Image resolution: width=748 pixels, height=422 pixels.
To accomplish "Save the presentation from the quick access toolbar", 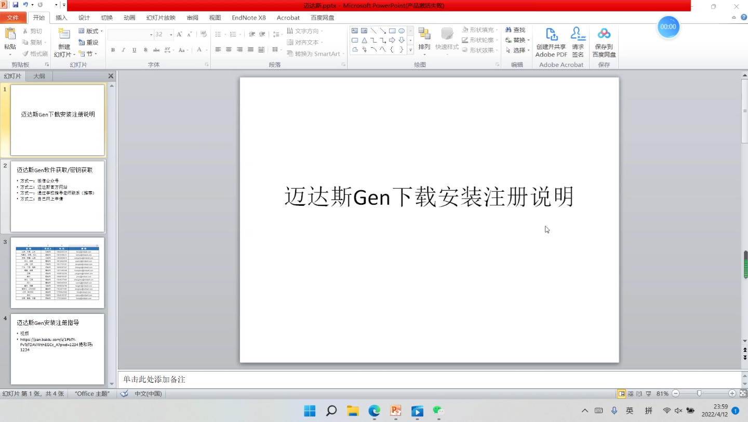I will 16,5.
